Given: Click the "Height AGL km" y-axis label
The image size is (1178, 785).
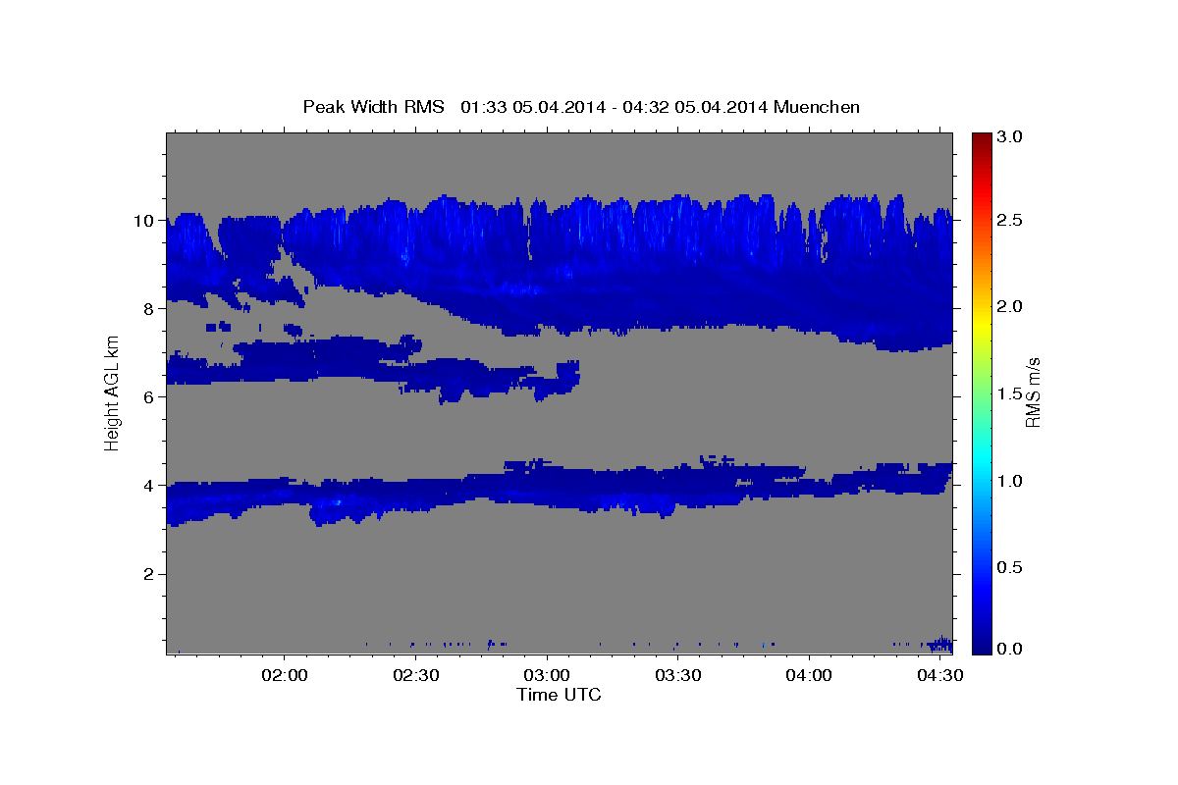Looking at the screenshot, I should click(x=112, y=392).
